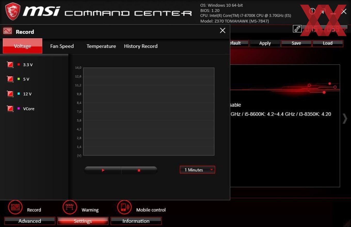Click the voltage graph area

pos(149,111)
